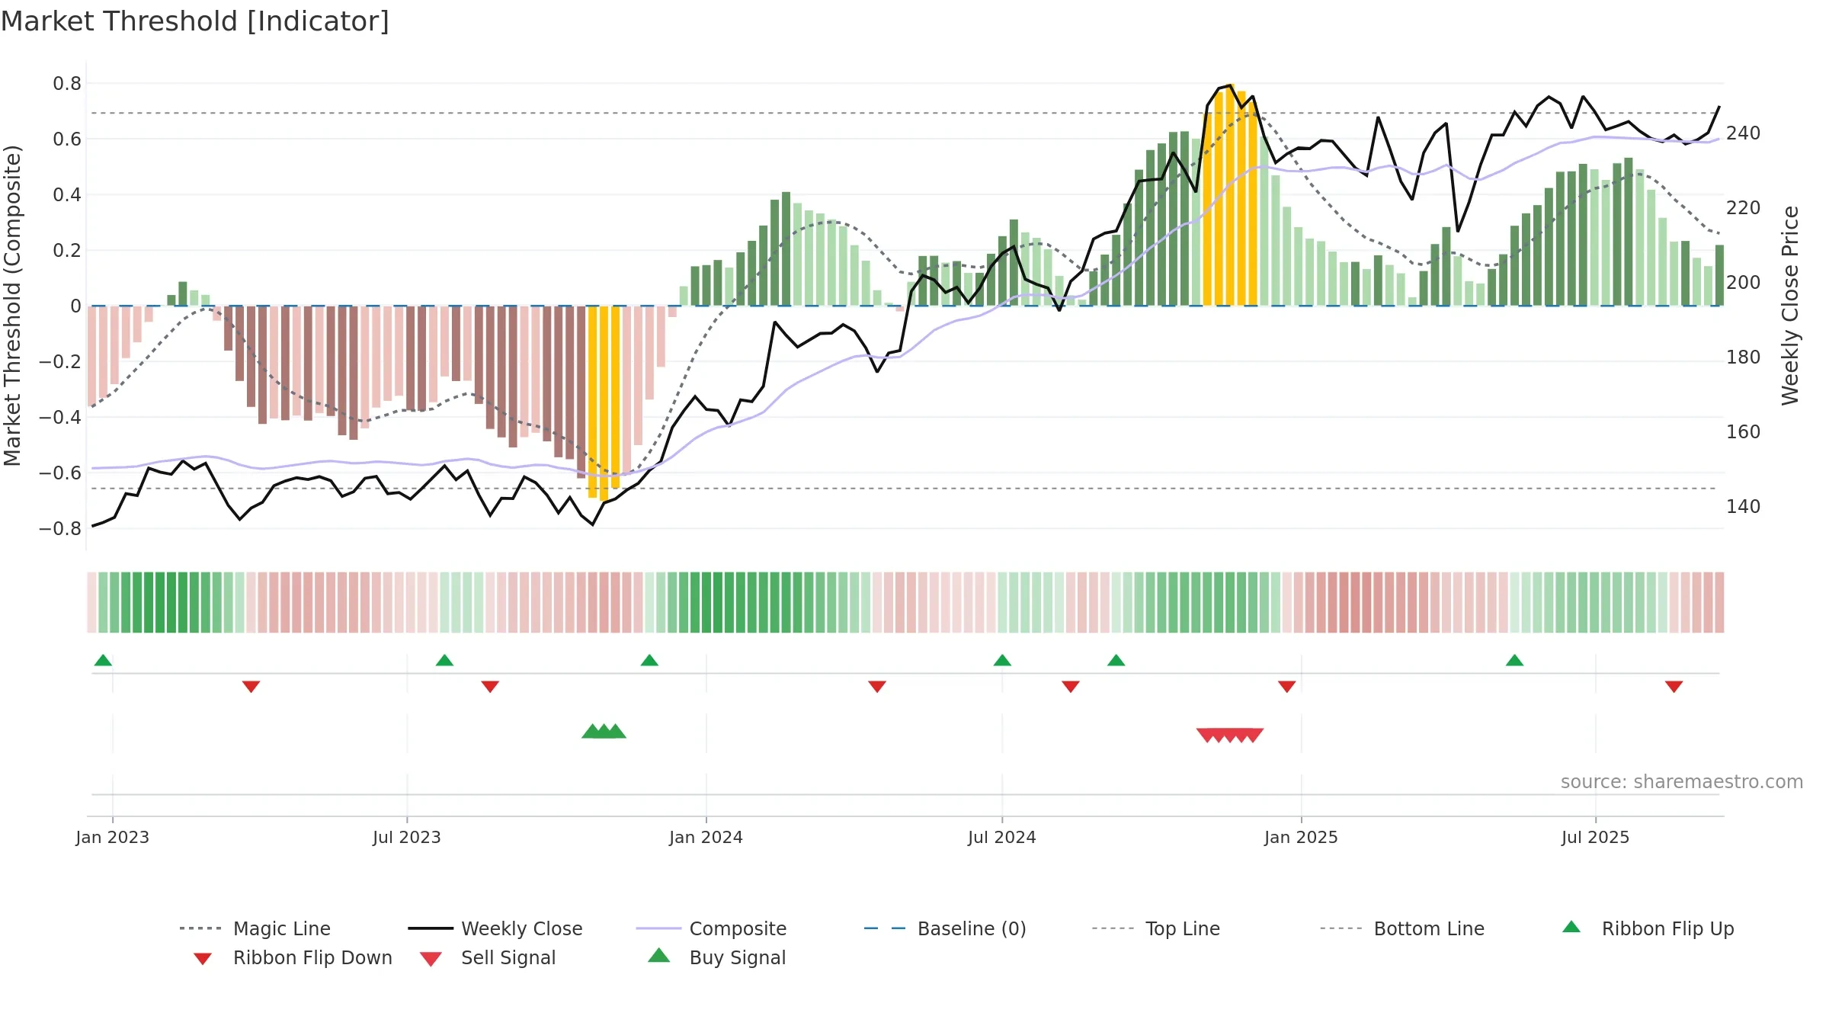Screen dimensions: 1829x1029
Task: Click the 'Jul 2025' x-axis label
Action: 1595,837
